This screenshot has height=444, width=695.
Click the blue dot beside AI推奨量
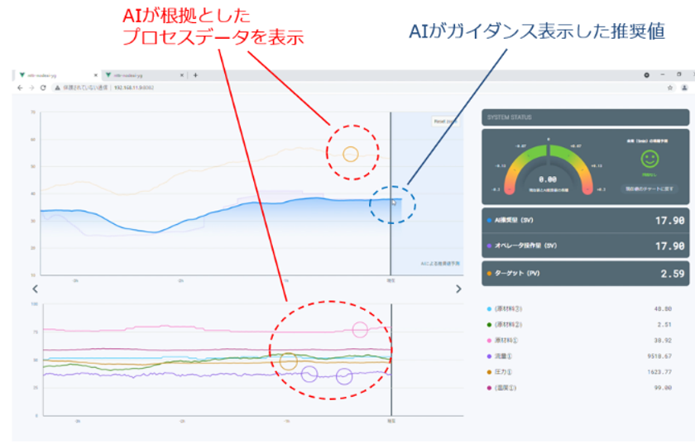(x=489, y=220)
